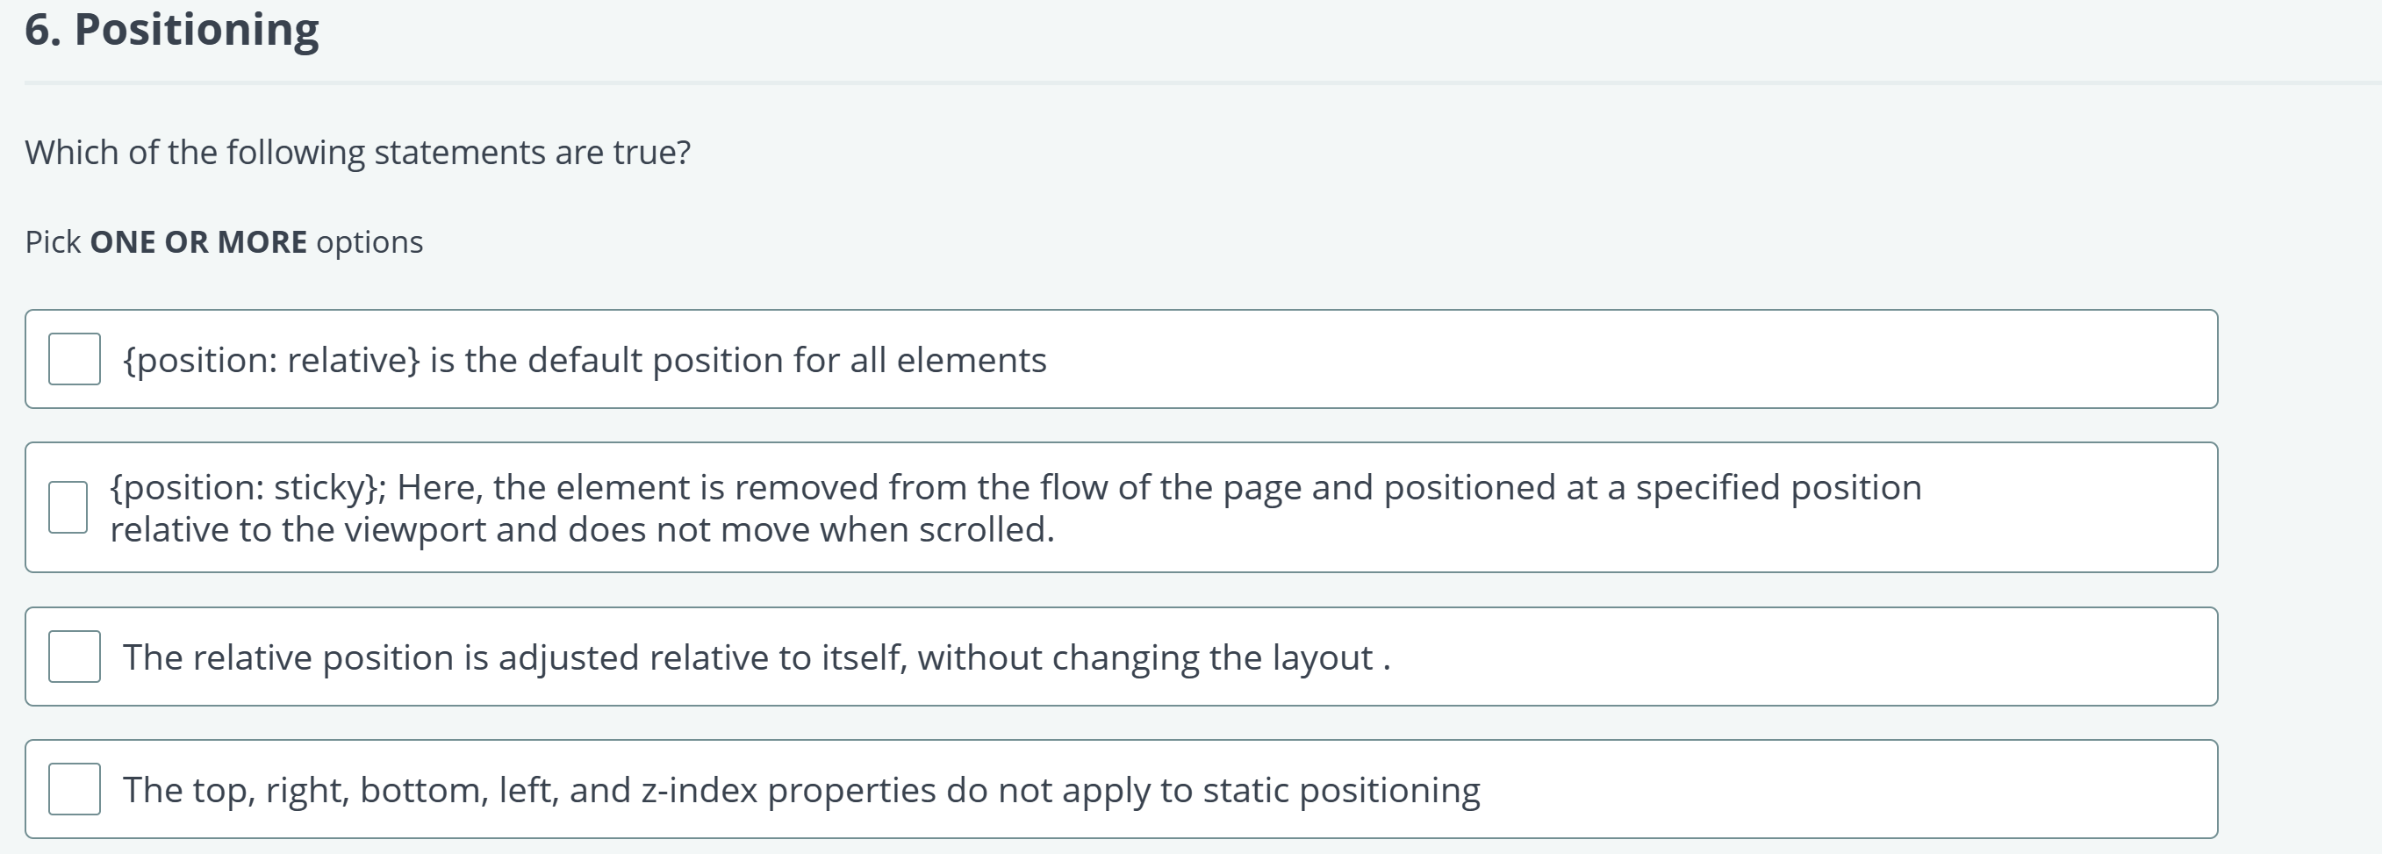2382x854 pixels.
Task: Click the word 'Pick' in the instruction line
Action: (53, 242)
